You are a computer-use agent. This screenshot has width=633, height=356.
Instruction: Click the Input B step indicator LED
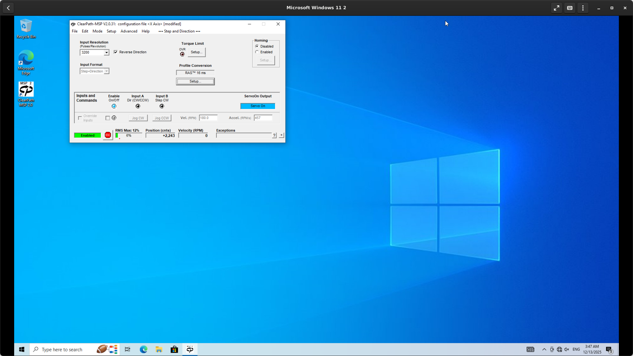(x=162, y=106)
